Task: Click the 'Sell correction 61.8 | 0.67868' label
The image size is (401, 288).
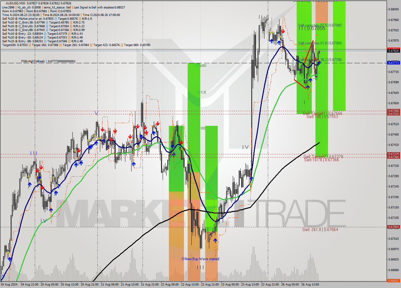Action: tap(320, 43)
